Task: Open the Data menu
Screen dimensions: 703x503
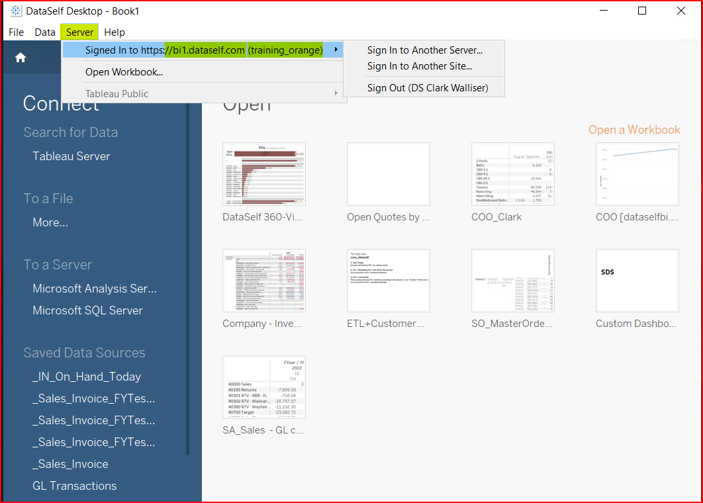Action: 44,32
